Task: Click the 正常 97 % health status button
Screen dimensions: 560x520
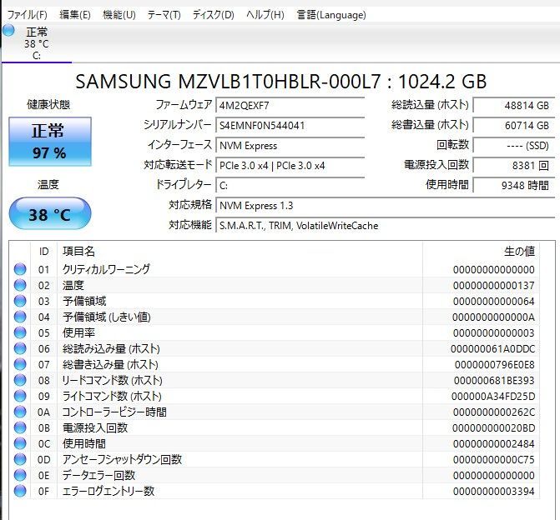Action: click(49, 141)
